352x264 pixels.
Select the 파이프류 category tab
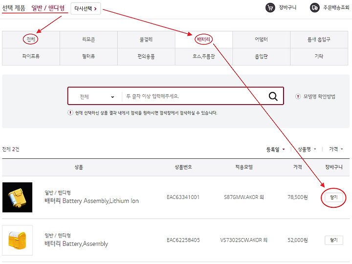[x=31, y=56]
